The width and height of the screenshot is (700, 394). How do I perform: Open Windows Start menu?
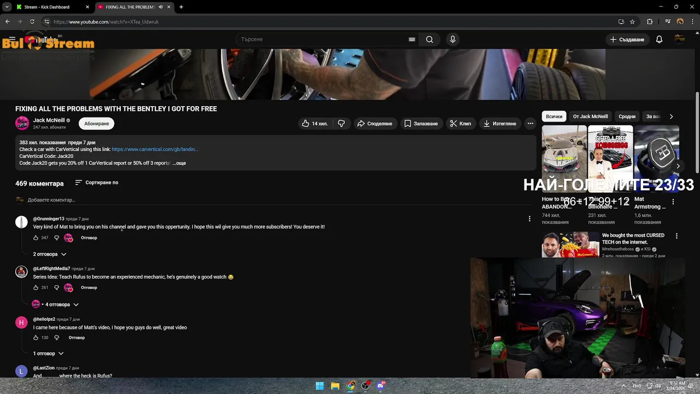pos(319,386)
